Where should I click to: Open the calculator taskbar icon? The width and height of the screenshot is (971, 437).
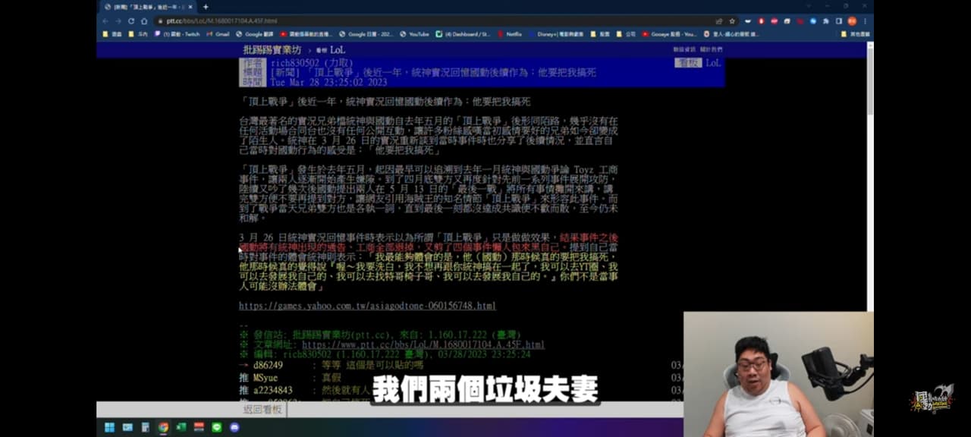coord(145,427)
